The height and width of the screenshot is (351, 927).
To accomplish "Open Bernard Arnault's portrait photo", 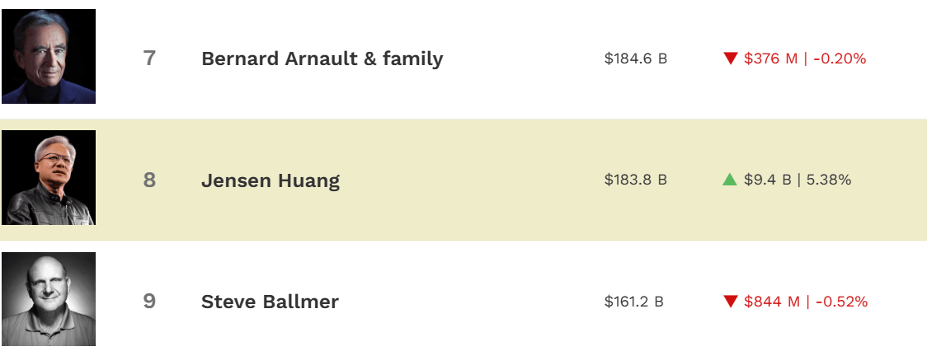I will point(49,57).
